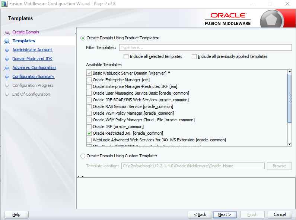Click the Oracle pentagon logo icon
Viewport: 296px width, 220px height.
(271, 19)
